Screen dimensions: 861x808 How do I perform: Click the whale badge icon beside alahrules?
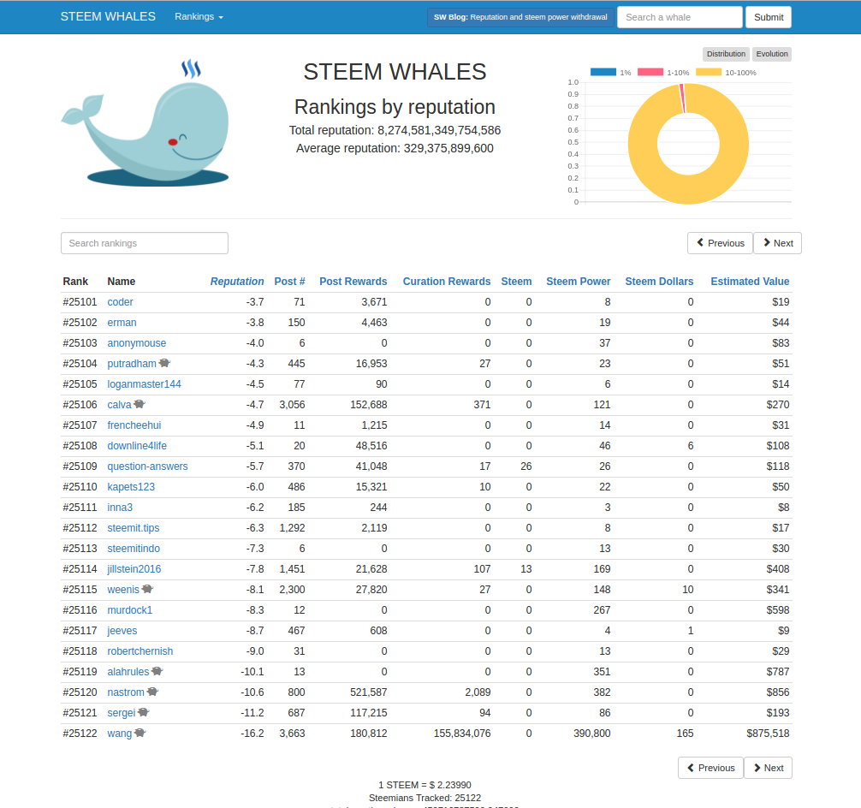(x=157, y=671)
